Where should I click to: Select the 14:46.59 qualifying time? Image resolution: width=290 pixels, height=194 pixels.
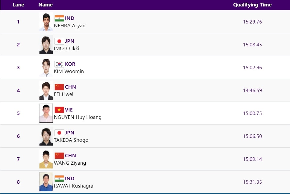[252, 90]
